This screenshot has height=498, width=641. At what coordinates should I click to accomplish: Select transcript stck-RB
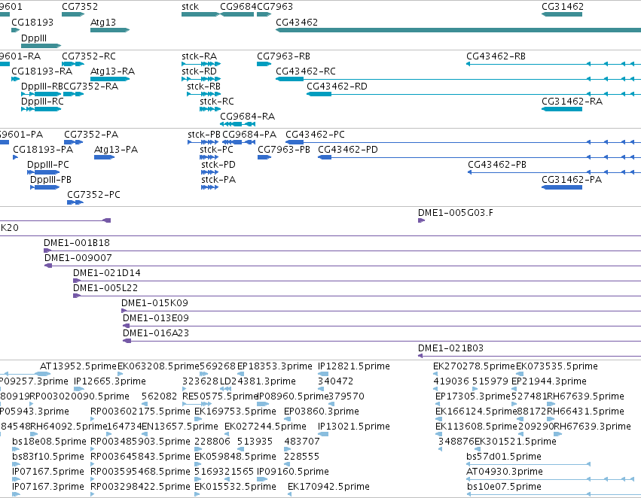(203, 94)
